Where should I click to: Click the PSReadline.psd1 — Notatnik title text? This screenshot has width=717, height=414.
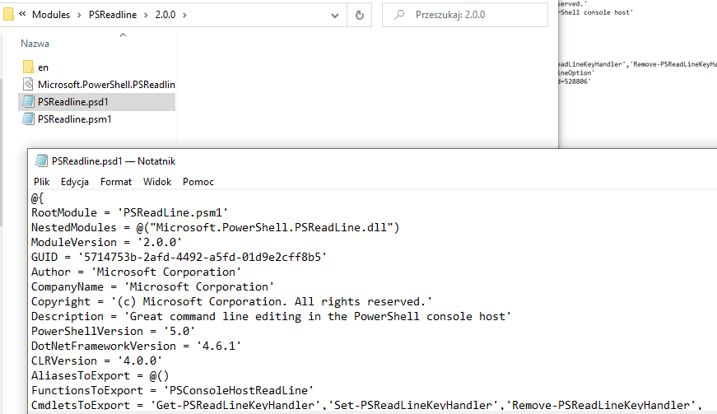(114, 161)
